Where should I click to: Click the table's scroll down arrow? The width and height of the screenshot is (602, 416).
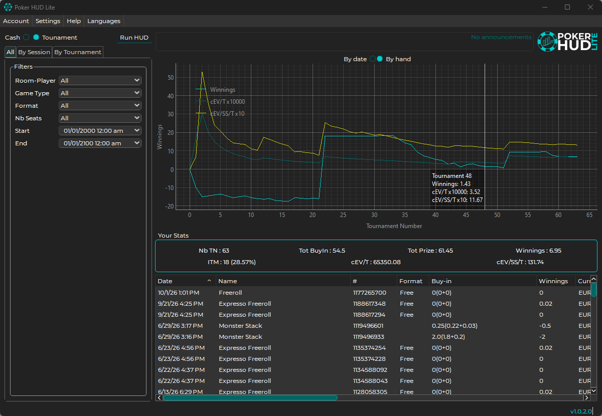(x=593, y=390)
